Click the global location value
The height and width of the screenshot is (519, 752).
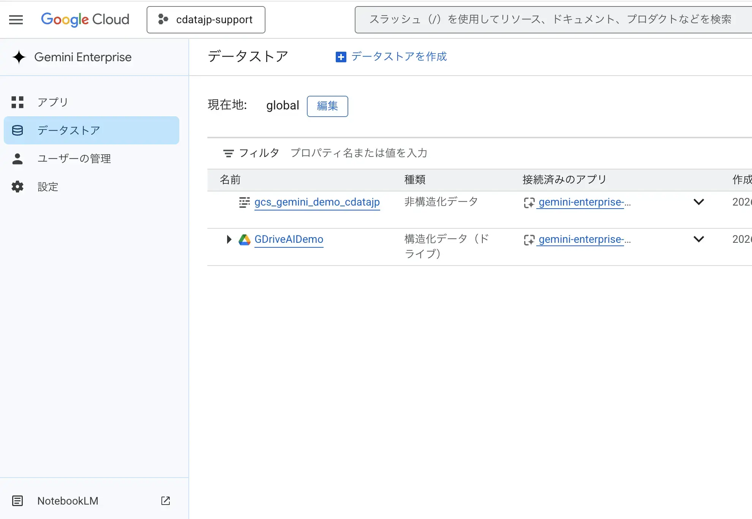click(x=283, y=105)
